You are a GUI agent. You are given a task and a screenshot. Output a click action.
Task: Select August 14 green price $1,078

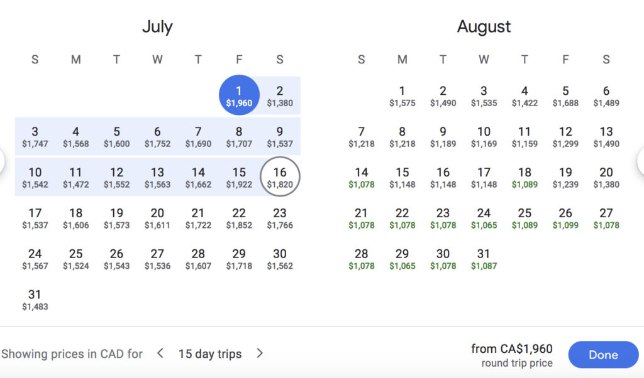361,177
